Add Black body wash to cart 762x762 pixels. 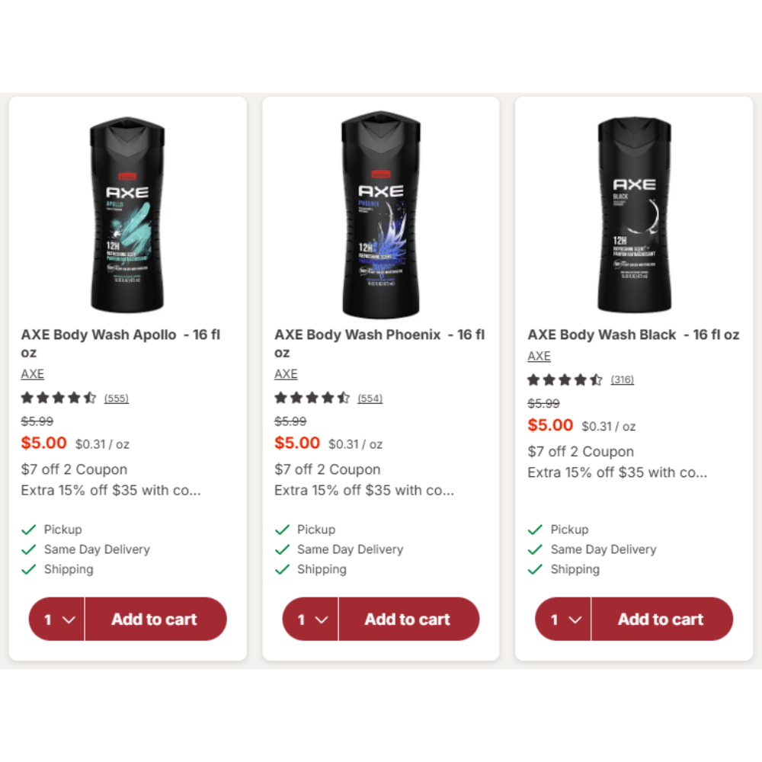pyautogui.click(x=662, y=619)
